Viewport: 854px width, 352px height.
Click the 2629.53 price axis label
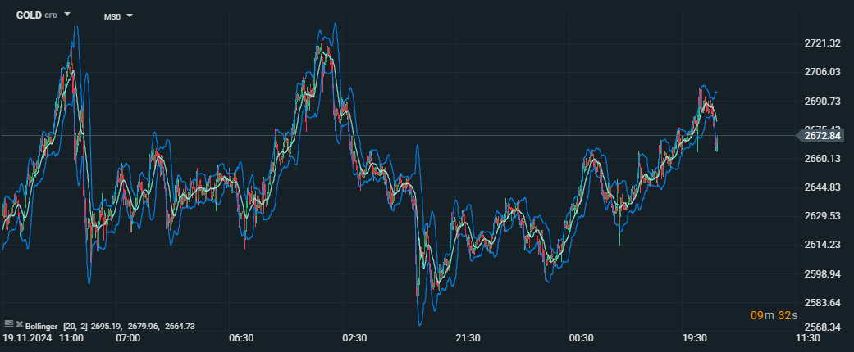(x=823, y=216)
